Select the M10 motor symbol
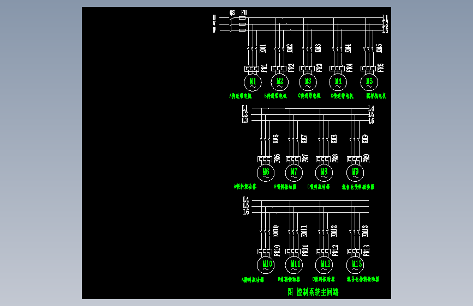The image size is (473, 306). [266, 265]
